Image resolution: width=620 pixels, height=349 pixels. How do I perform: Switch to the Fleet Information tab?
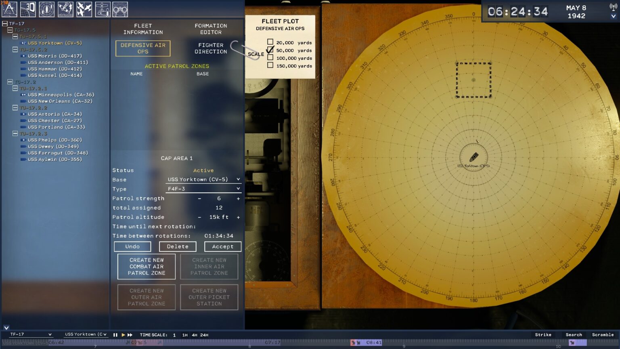143,29
